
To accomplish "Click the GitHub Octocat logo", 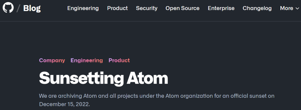I will tap(8, 8).
